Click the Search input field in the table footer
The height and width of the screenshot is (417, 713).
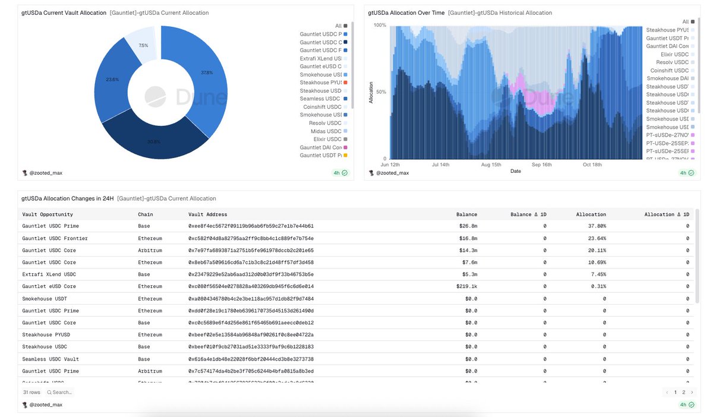(61, 392)
